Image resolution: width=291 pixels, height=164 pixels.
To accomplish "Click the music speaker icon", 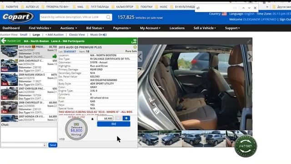I will point(105,35).
